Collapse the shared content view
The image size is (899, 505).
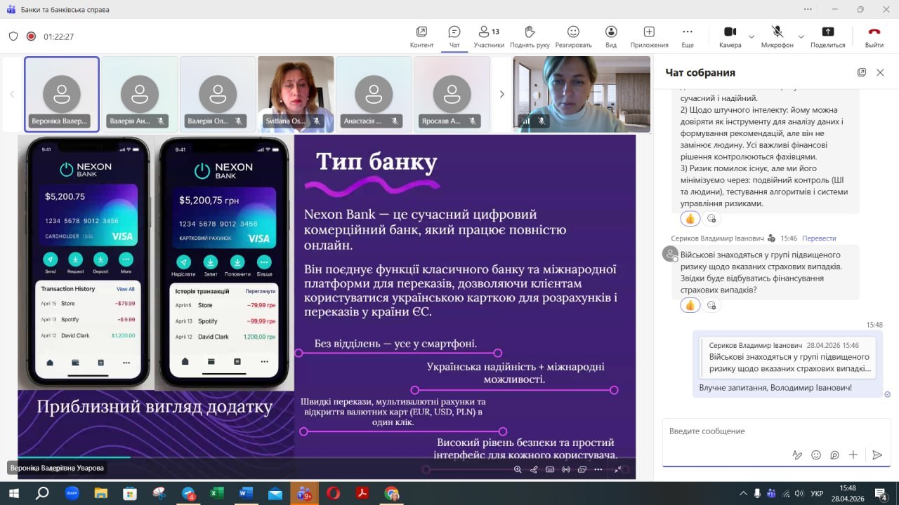tap(617, 469)
